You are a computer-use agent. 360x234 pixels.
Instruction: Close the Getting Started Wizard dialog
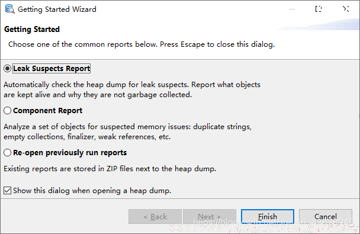pos(346,9)
